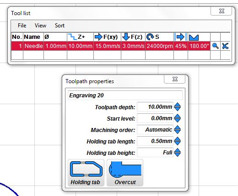
Task: Select the 1.00mm diameter cell
Action: click(x=55, y=46)
